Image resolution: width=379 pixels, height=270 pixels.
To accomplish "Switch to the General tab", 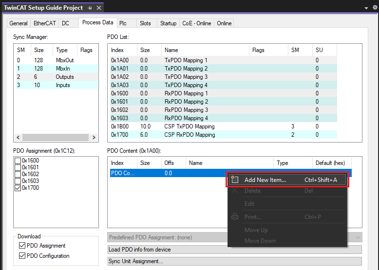I will [x=19, y=23].
